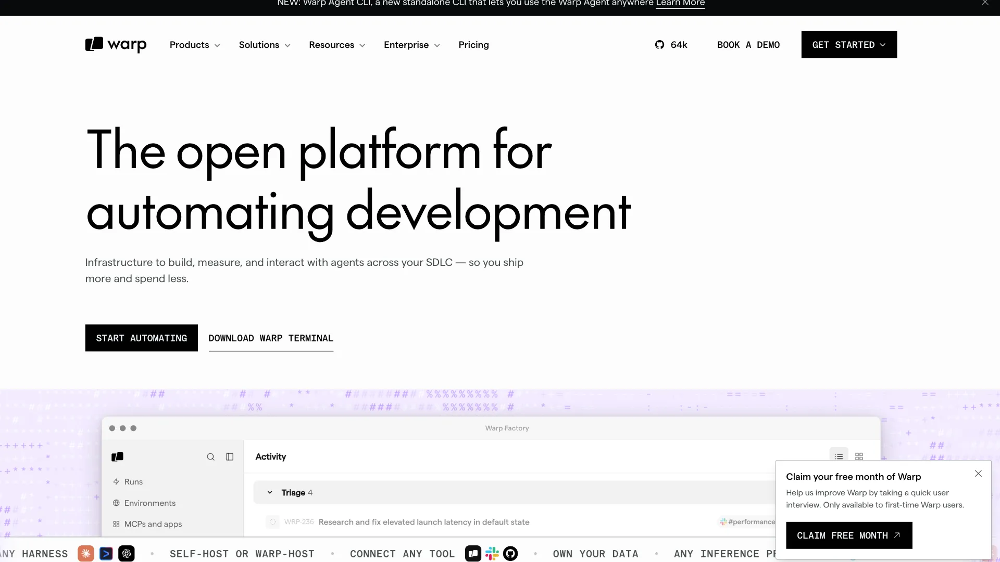1000x562 pixels.
Task: Click the GitHub icon in the ticker
Action: [510, 554]
